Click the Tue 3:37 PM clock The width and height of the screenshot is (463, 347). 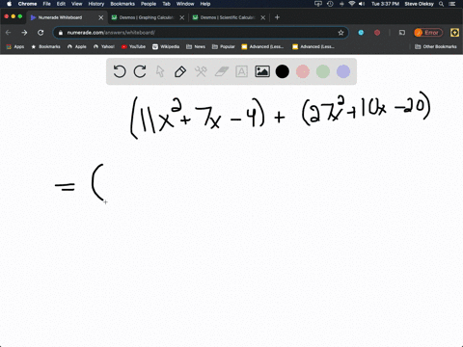click(385, 4)
